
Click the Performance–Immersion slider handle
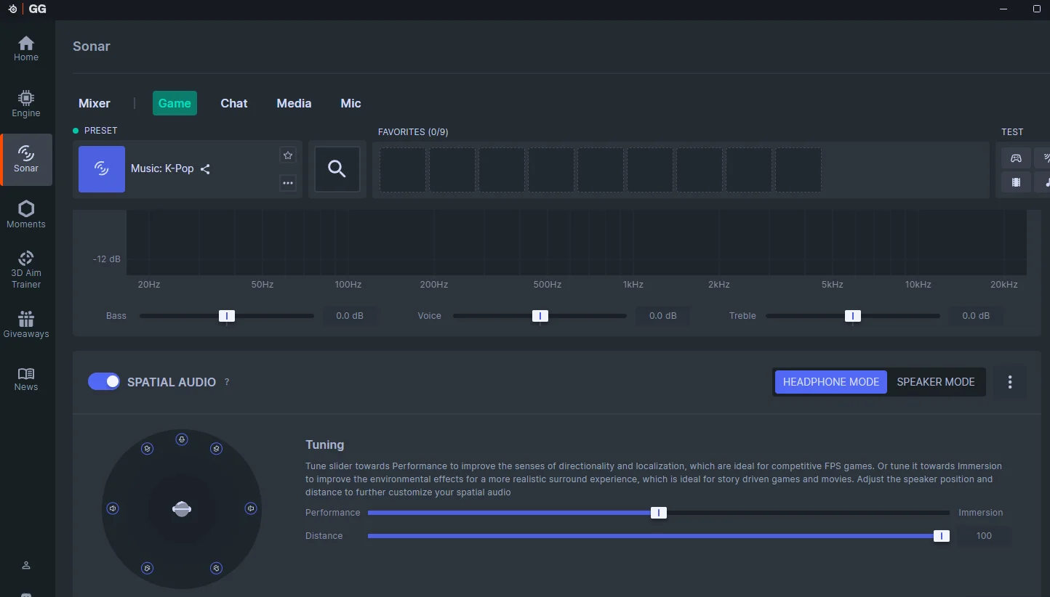click(x=659, y=513)
